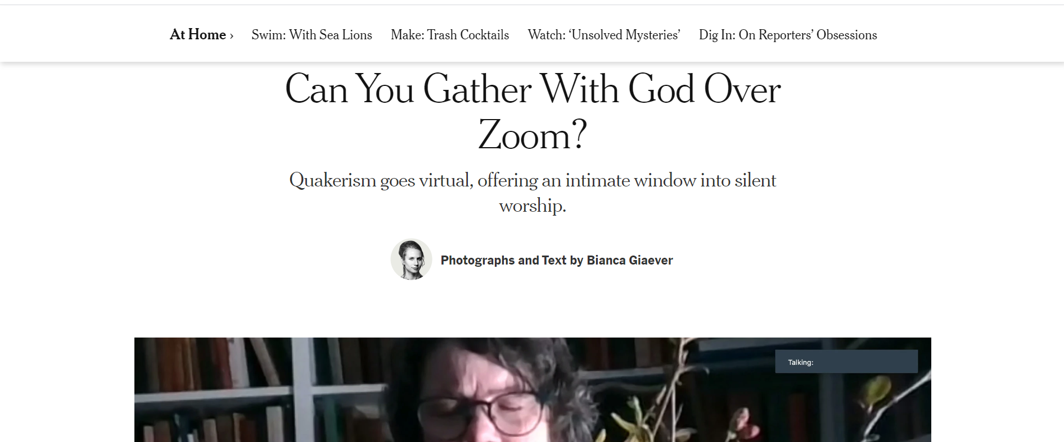Select Dig In: On Reporters' Obsessions
The width and height of the screenshot is (1064, 442).
[787, 35]
